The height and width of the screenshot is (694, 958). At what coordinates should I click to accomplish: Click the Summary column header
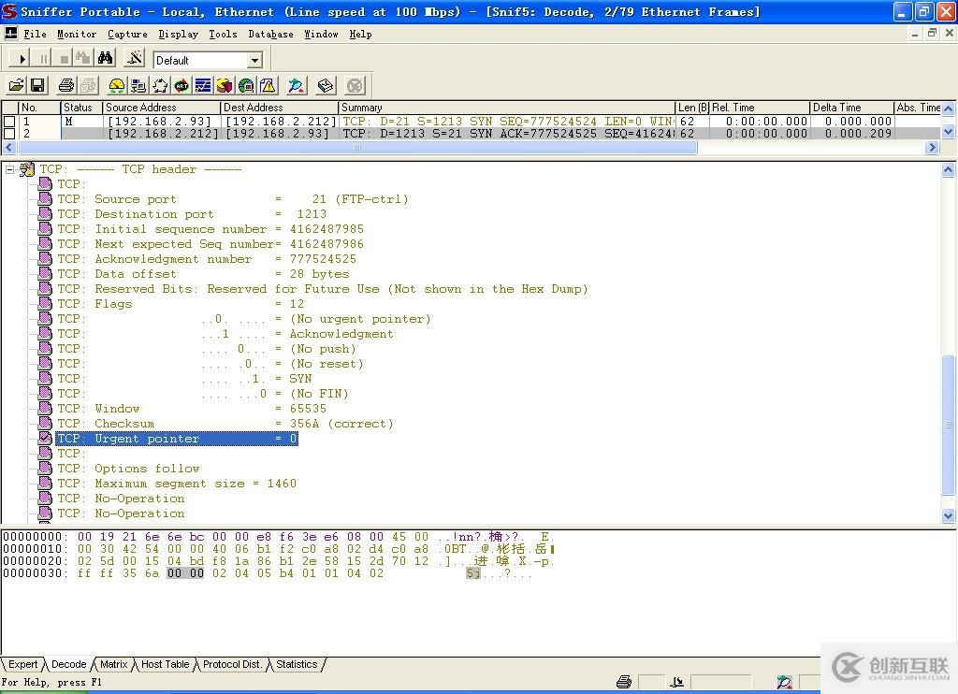click(x=505, y=108)
